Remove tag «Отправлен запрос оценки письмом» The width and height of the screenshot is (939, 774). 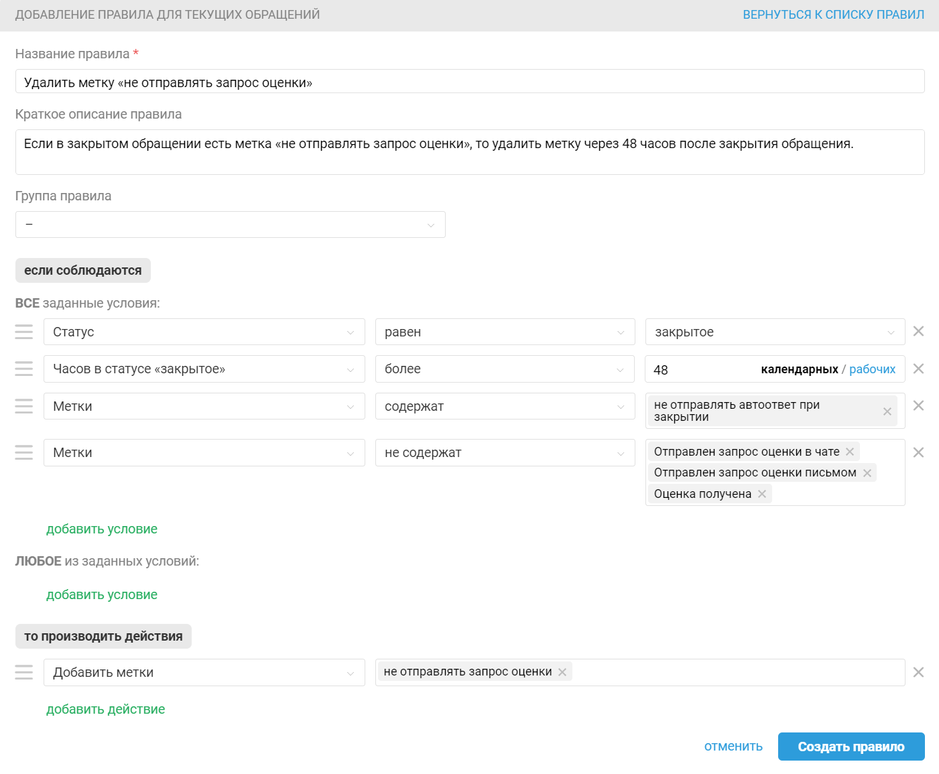pyautogui.click(x=867, y=473)
